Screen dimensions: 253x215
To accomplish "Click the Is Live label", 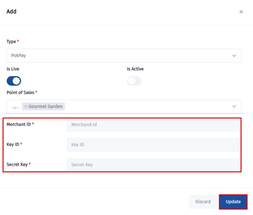I will [x=13, y=69].
